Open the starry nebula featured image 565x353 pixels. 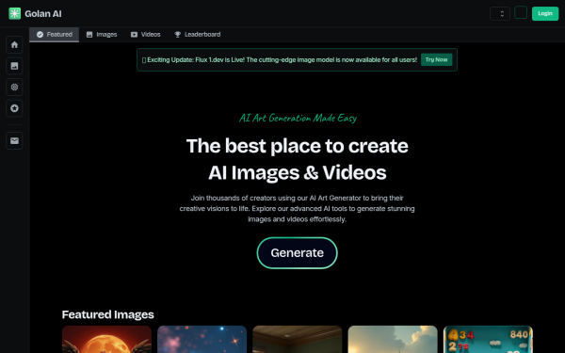point(202,339)
